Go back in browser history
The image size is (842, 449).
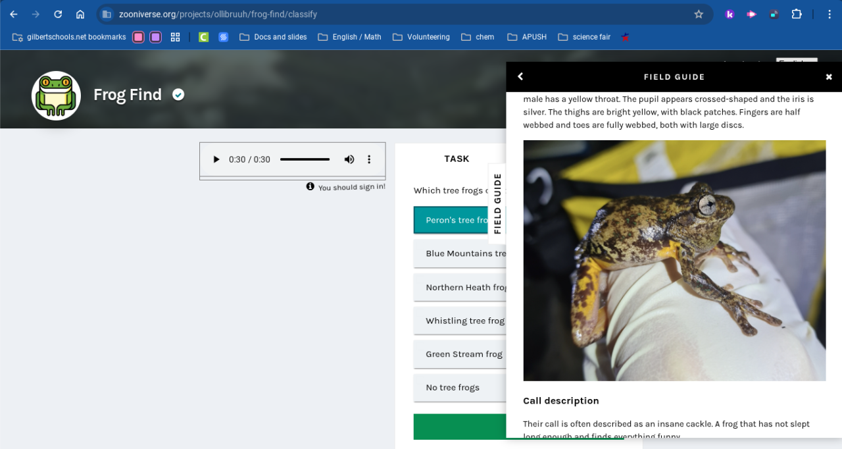(14, 14)
